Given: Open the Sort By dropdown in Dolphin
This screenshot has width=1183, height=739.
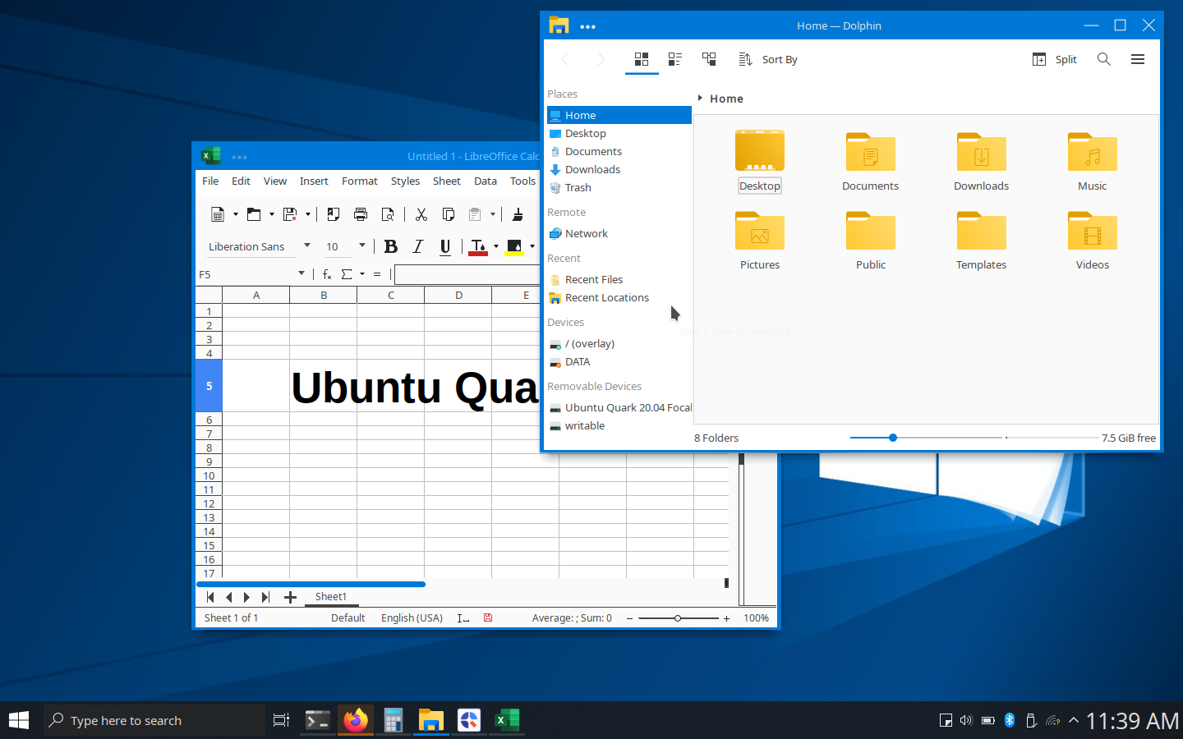Looking at the screenshot, I should [768, 59].
